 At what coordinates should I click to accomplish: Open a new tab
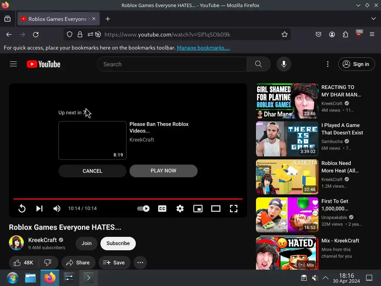108,19
